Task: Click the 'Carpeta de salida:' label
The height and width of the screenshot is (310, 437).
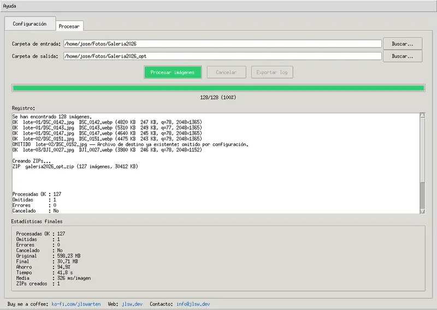Action: 35,56
